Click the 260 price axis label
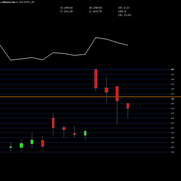Screen dimensions: 181x181 click(x=172, y=118)
